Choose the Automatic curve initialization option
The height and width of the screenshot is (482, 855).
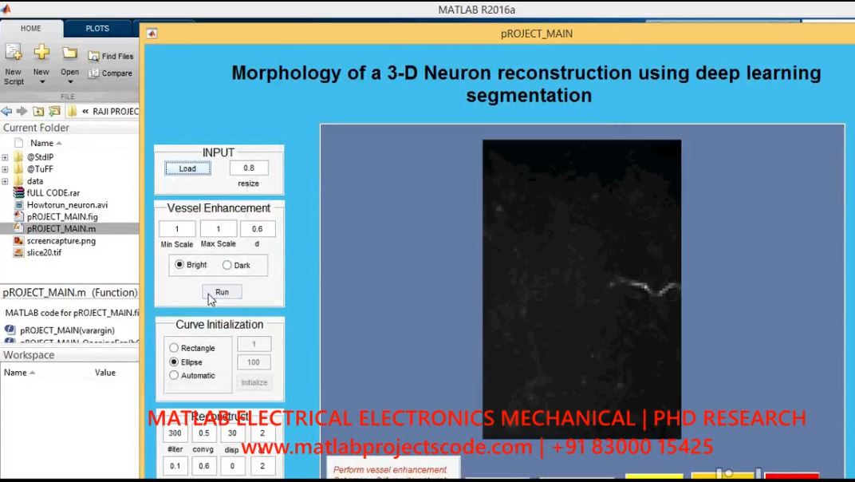[174, 375]
